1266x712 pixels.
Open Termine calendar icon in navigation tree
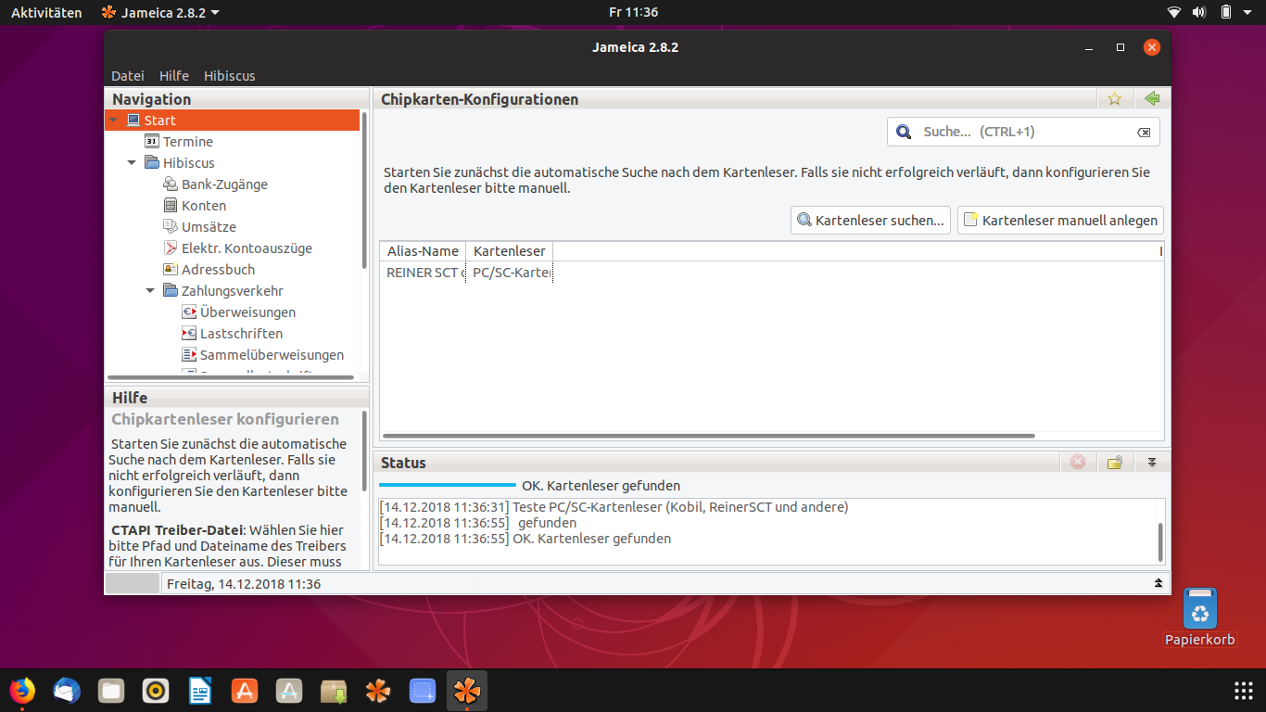pyautogui.click(x=152, y=142)
